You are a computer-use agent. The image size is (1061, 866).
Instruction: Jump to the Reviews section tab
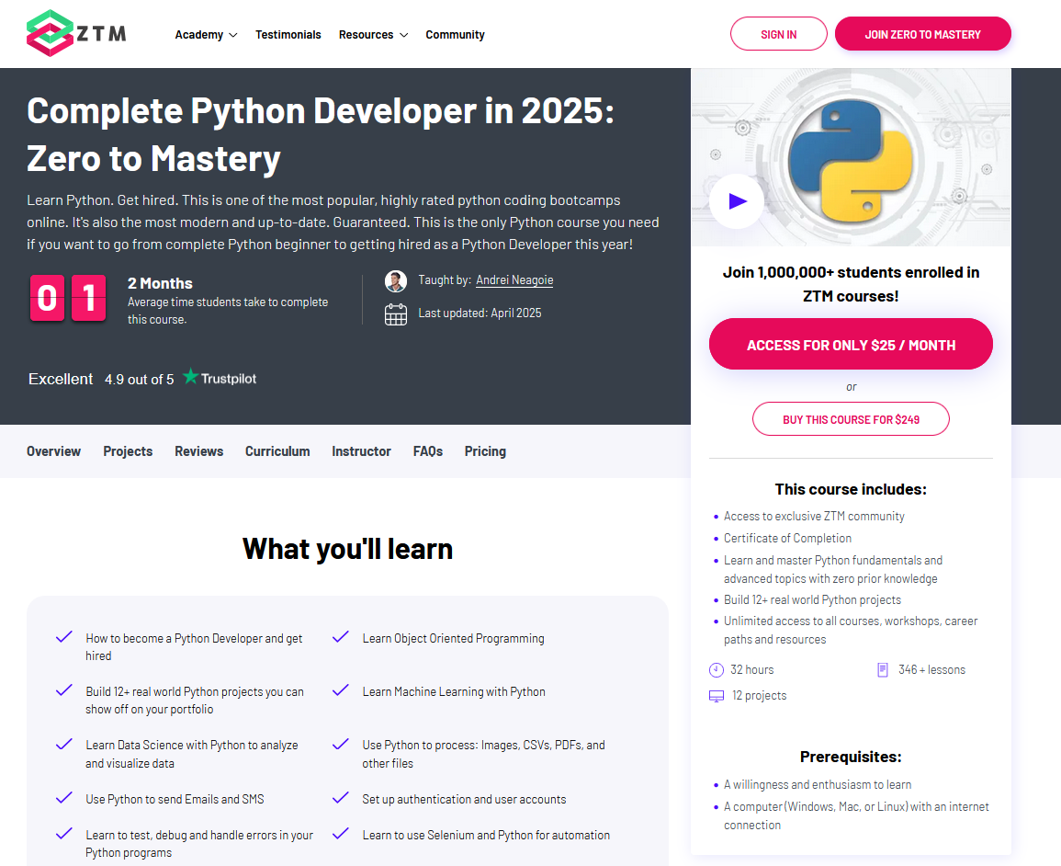click(199, 451)
